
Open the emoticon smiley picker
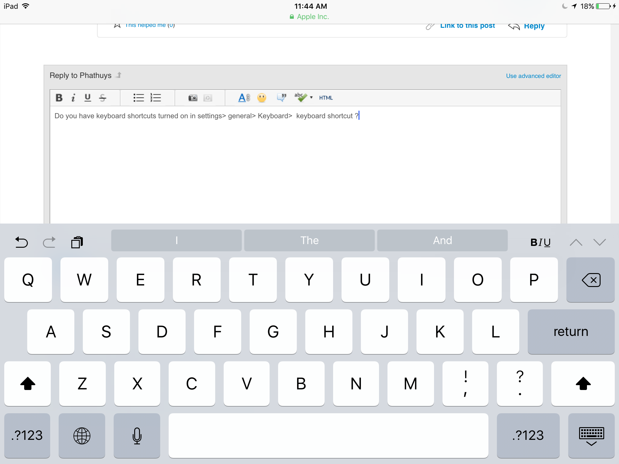[262, 98]
